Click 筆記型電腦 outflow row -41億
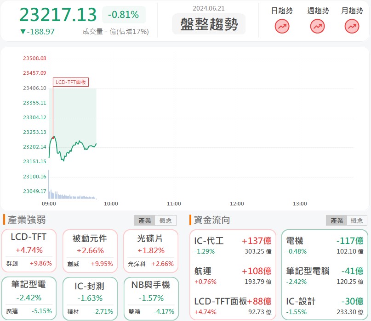The image size is (371, 321). pyautogui.click(x=325, y=276)
